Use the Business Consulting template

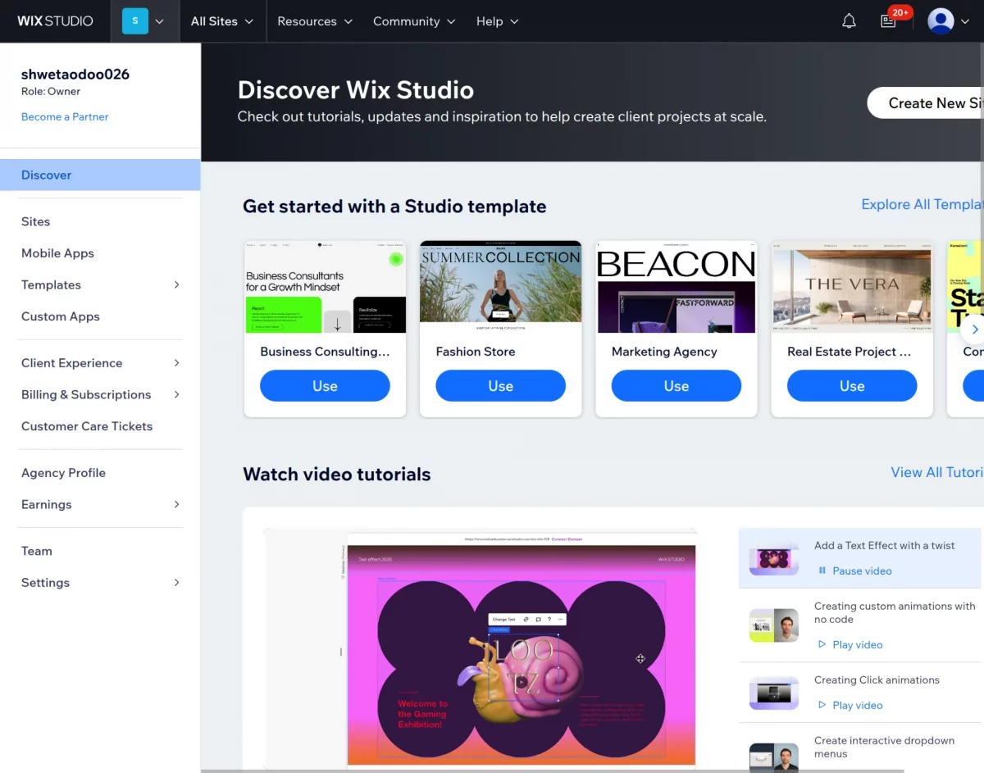[x=325, y=386]
